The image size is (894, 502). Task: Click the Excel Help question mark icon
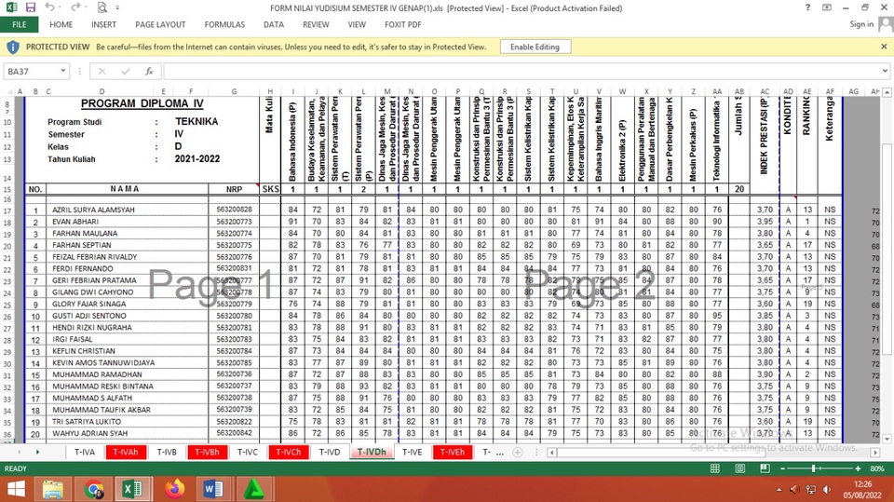(807, 7)
